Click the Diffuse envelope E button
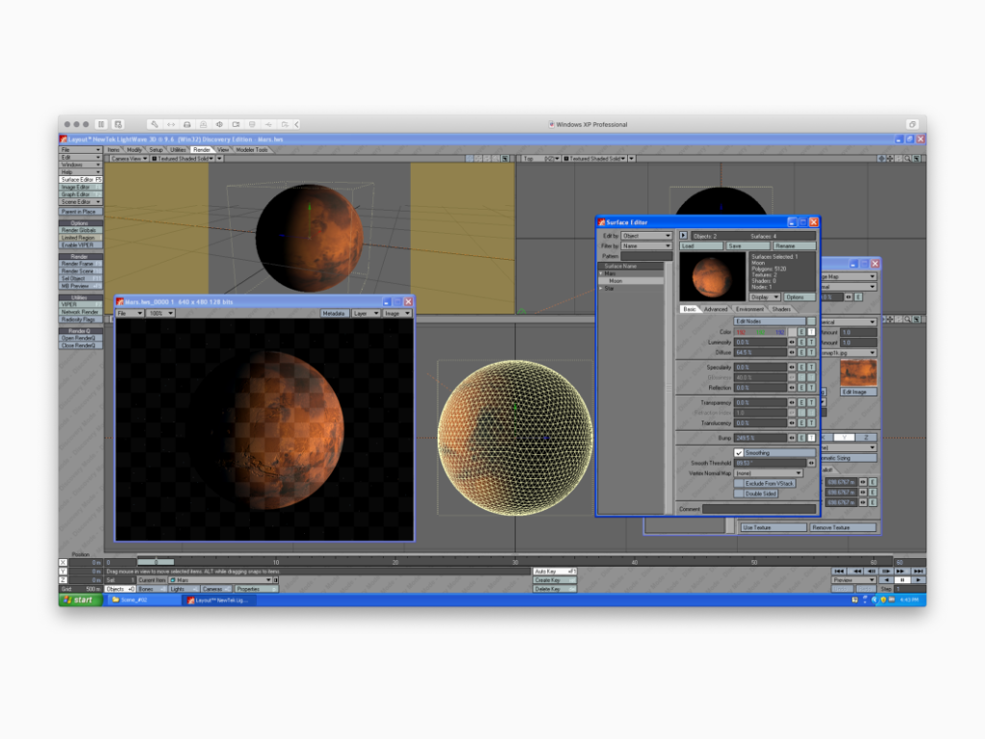This screenshot has height=739, width=985. tap(801, 352)
